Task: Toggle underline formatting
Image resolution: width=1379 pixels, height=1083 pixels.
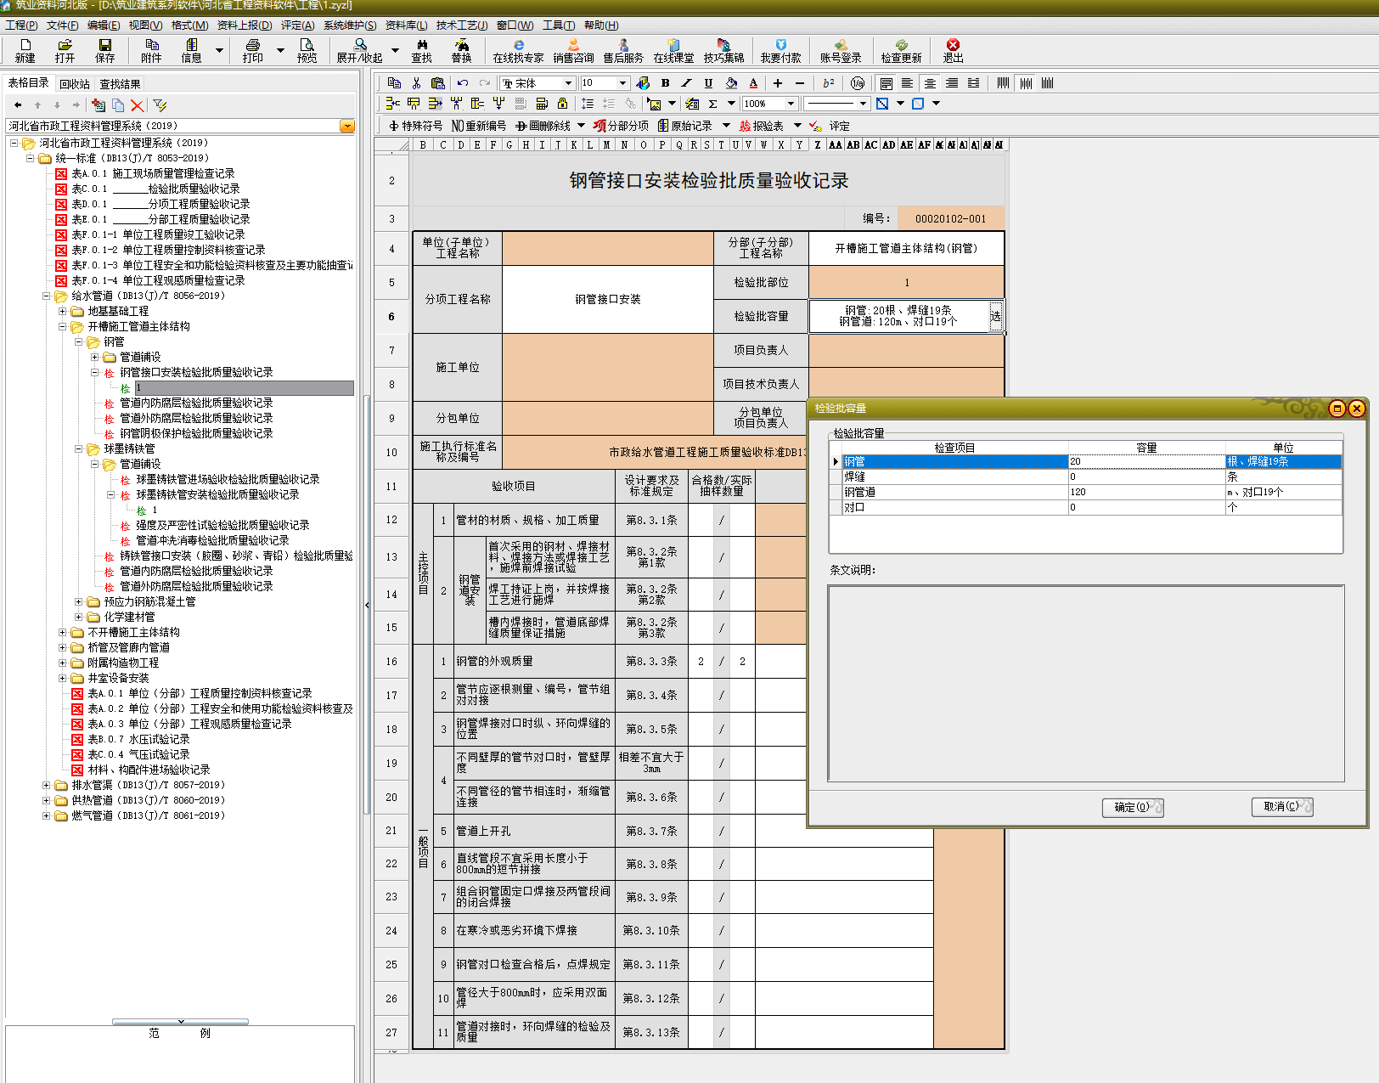Action: [708, 82]
